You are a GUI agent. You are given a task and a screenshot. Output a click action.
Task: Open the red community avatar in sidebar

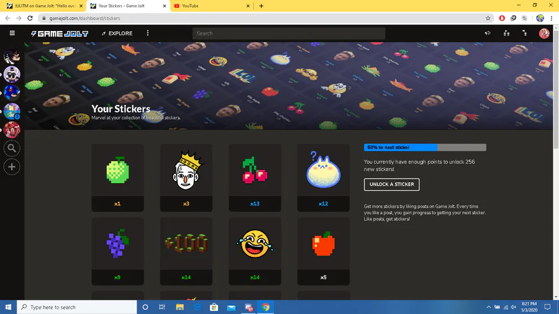(12, 130)
